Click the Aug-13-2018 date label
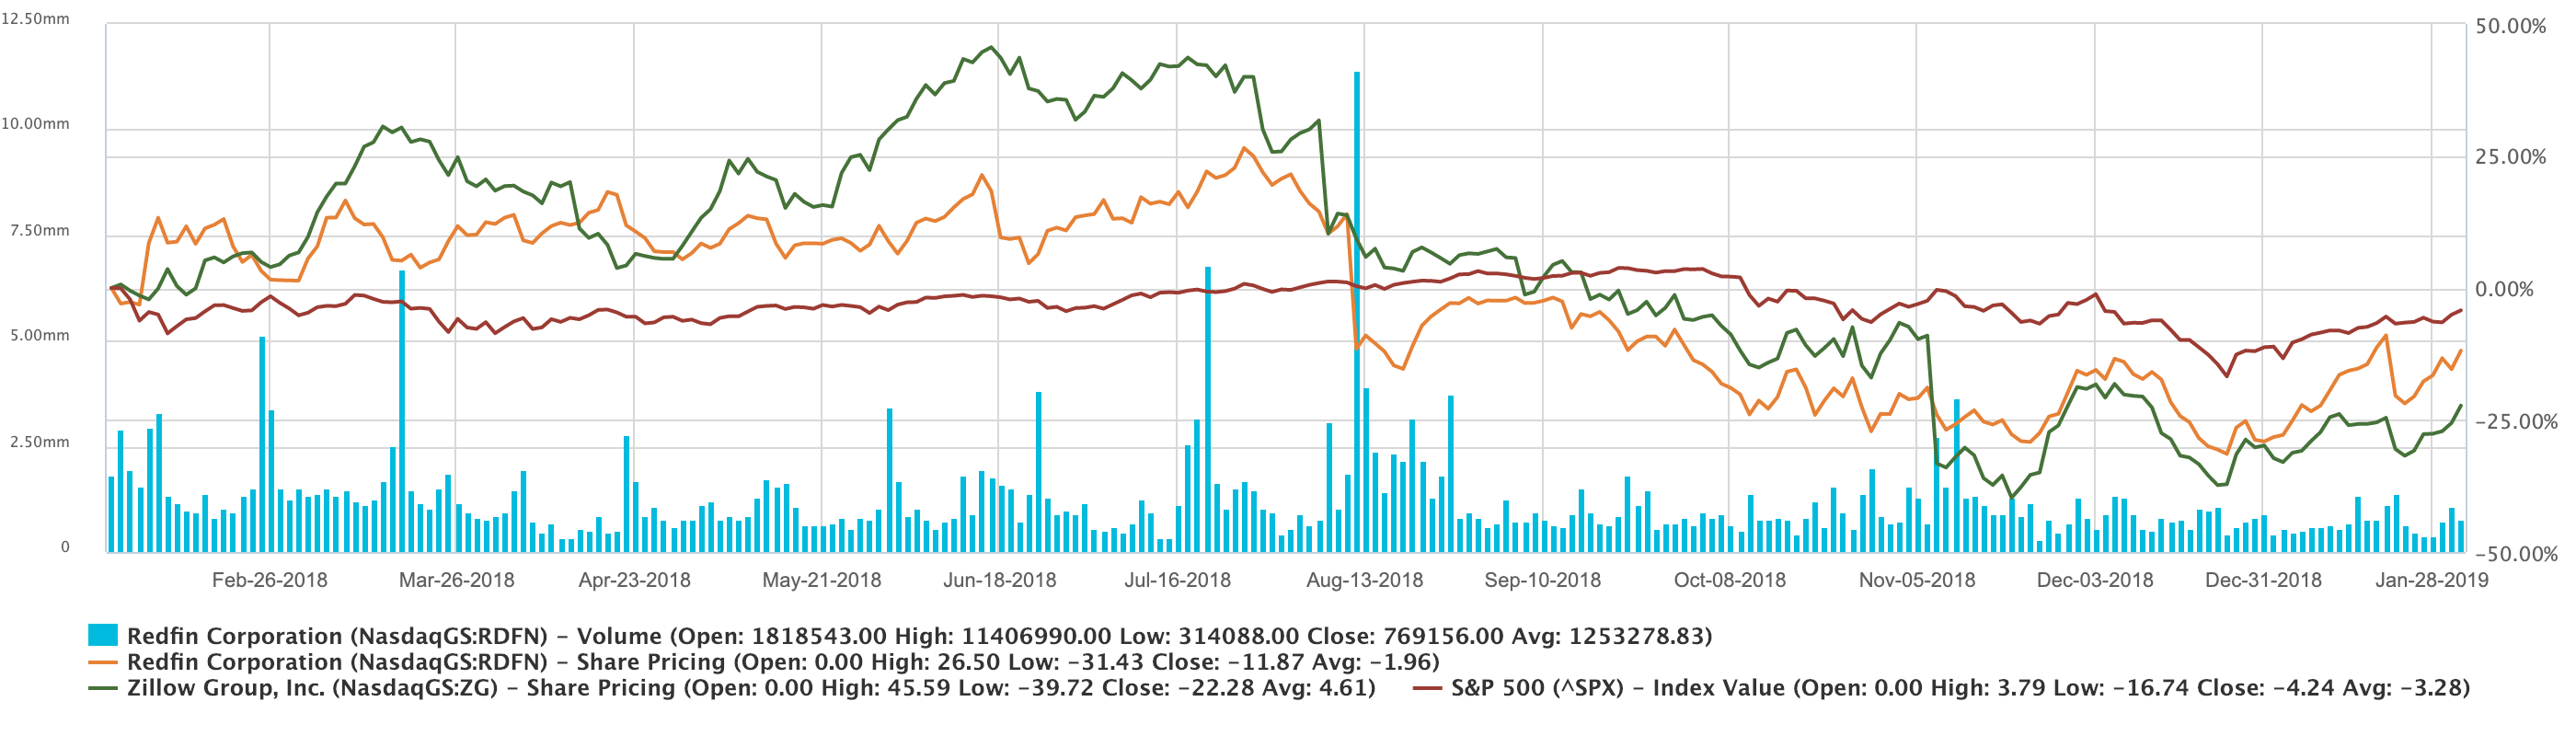2576x736 pixels. [x=1364, y=580]
